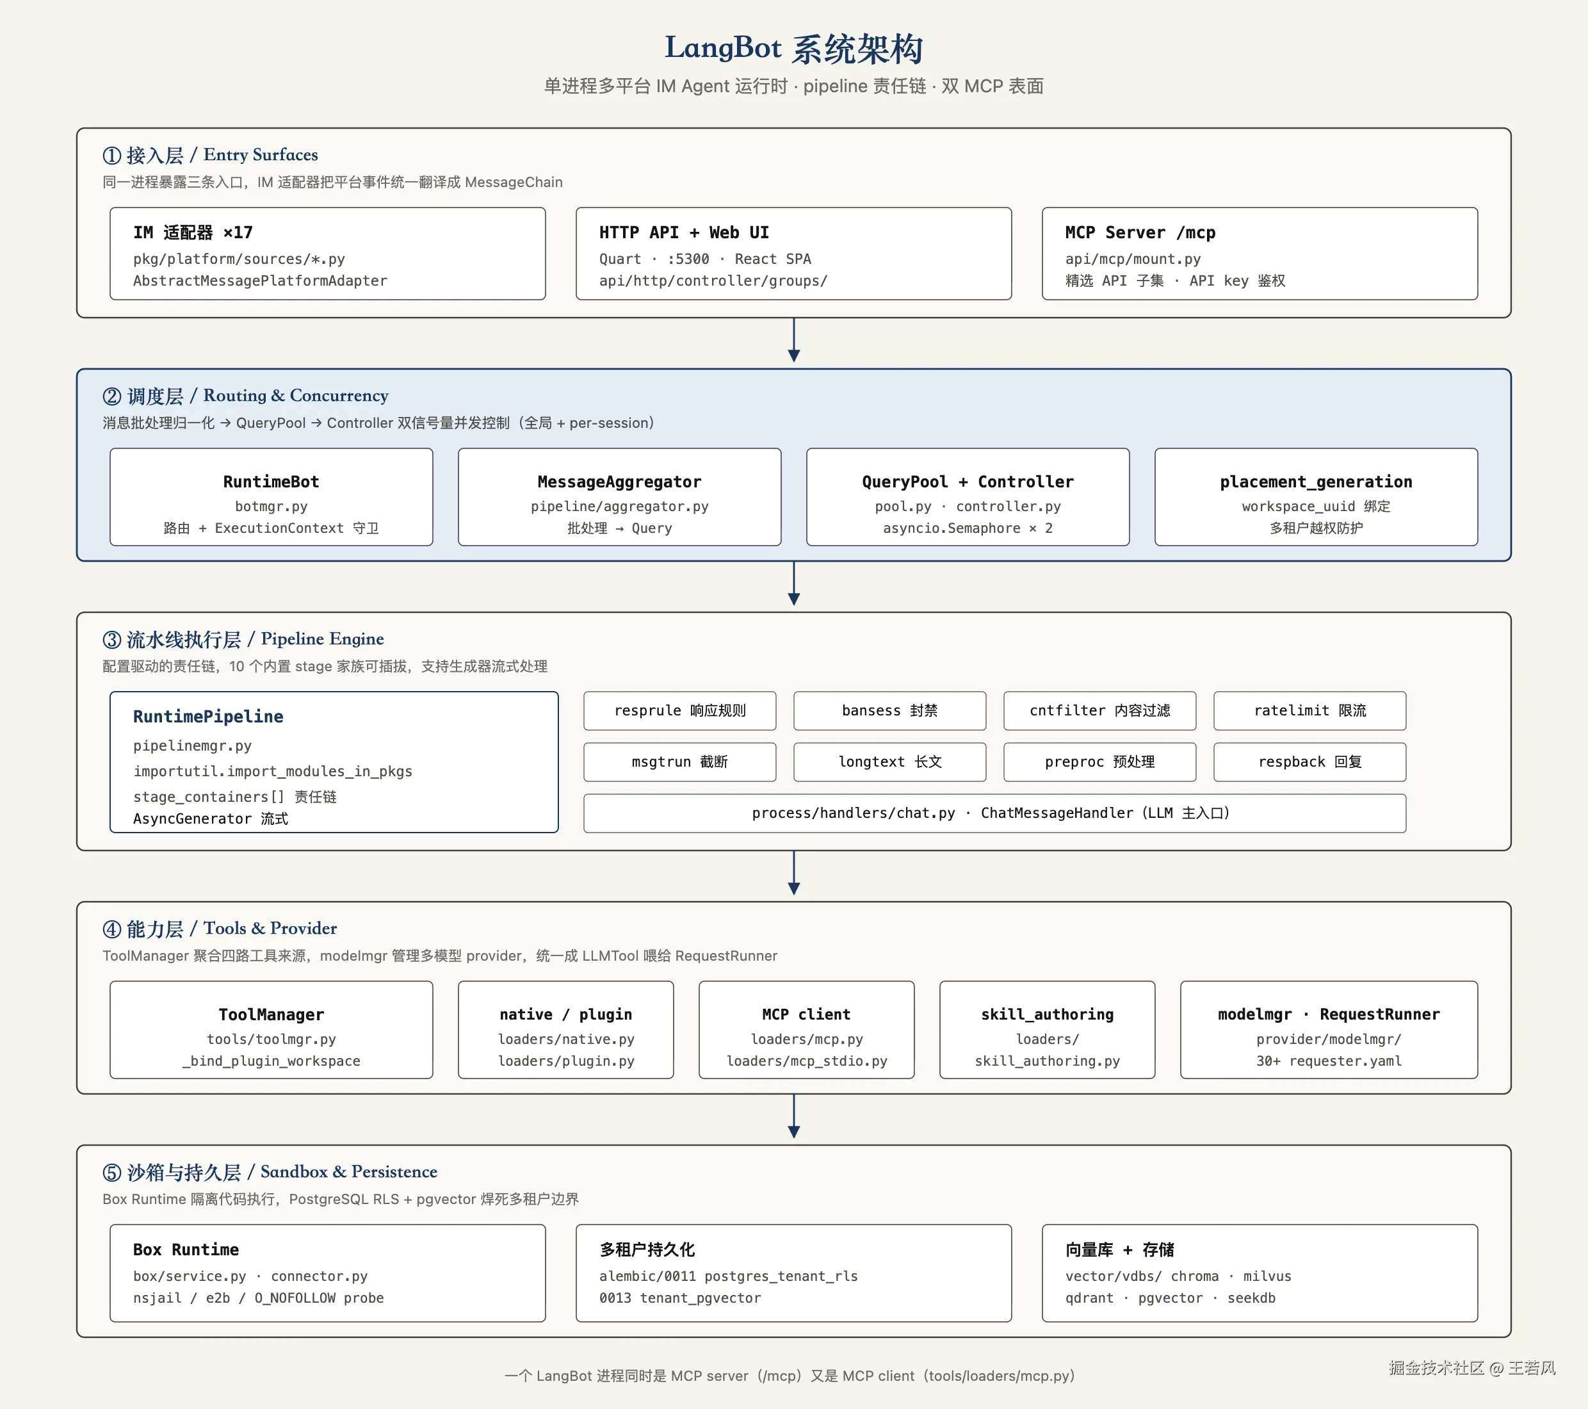Screen dimensions: 1588x1409
Task: Click the "LangBot 系统架构" main title
Action: [x=793, y=48]
